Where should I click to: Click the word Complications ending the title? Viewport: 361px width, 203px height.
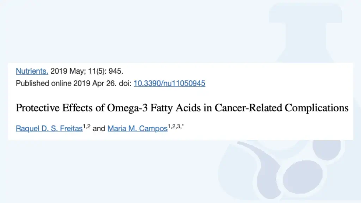pos(317,108)
